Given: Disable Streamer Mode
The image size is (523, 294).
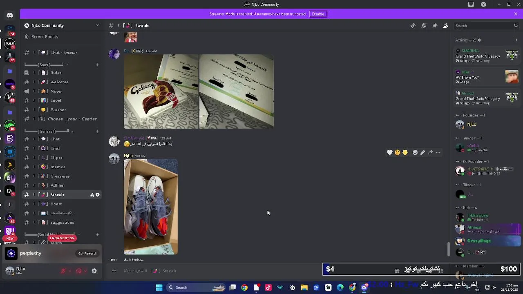Looking at the screenshot, I should [318, 14].
